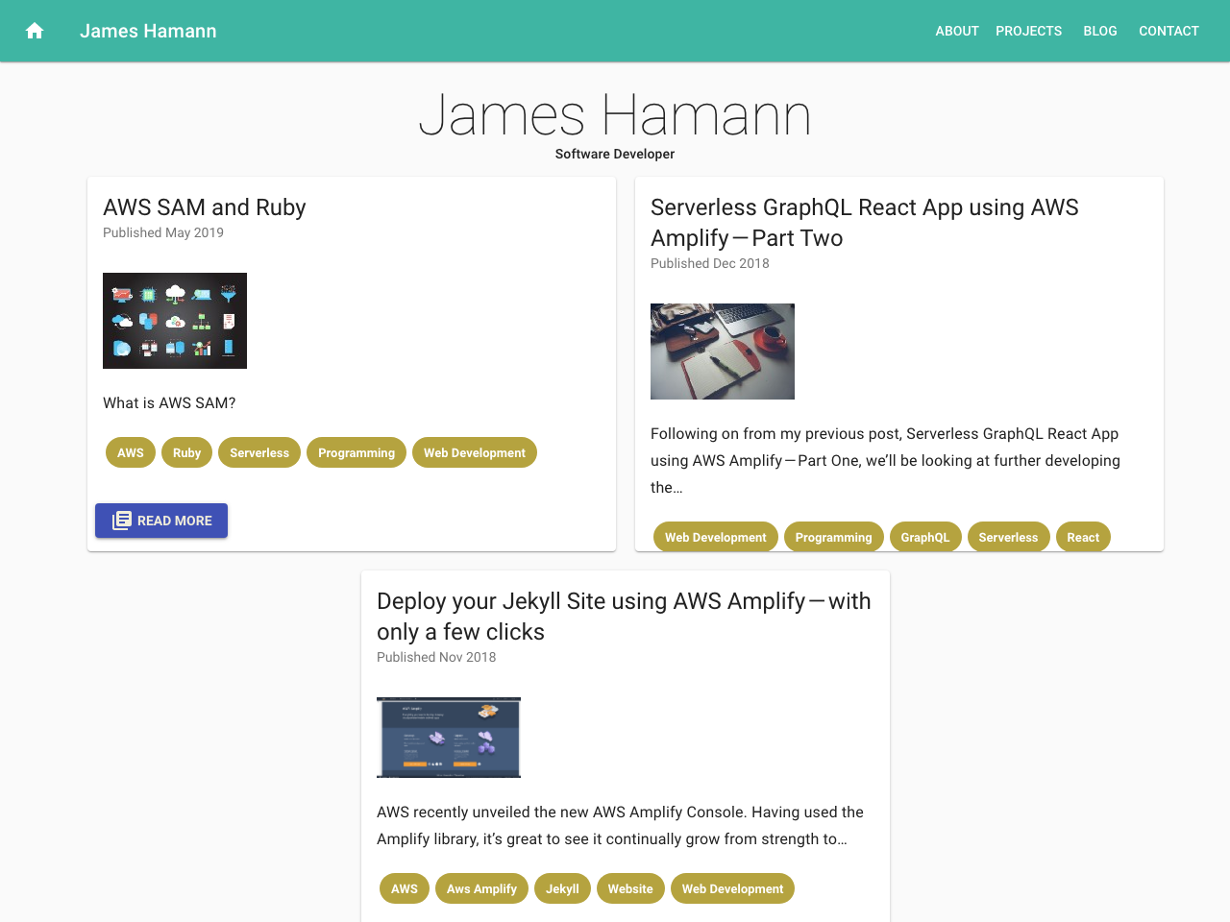1230x922 pixels.
Task: Click the Jekyll site deployment screenshot thumbnail
Action: coord(448,737)
